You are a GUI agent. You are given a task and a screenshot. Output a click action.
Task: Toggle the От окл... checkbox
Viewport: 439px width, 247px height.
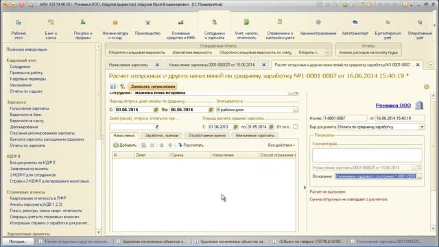coord(296,127)
